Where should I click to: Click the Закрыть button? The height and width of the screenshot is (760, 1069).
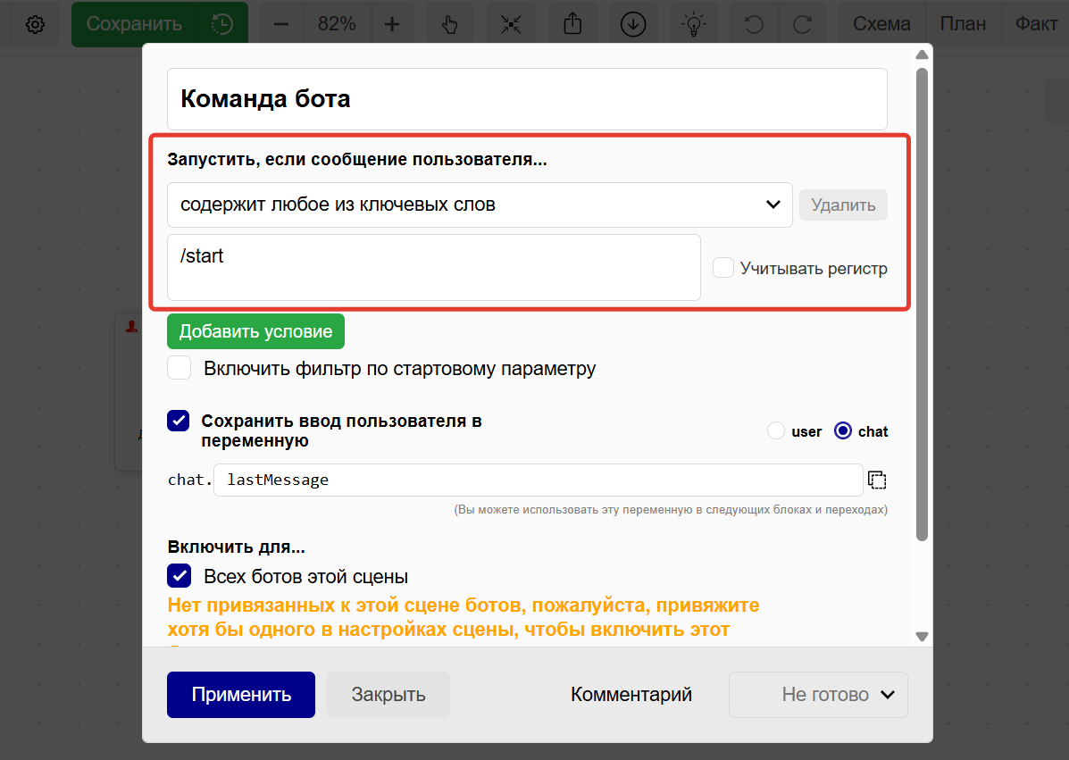[388, 695]
